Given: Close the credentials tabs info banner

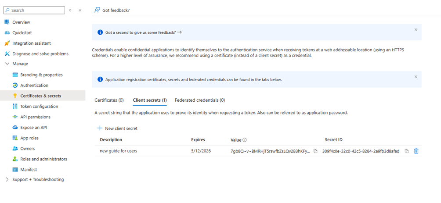Looking at the screenshot, I should 416,76.
